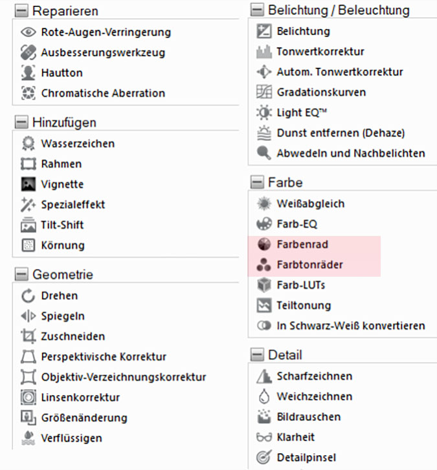The image size is (437, 470).
Task: Click the Drehen rotate icon
Action: [x=28, y=296]
